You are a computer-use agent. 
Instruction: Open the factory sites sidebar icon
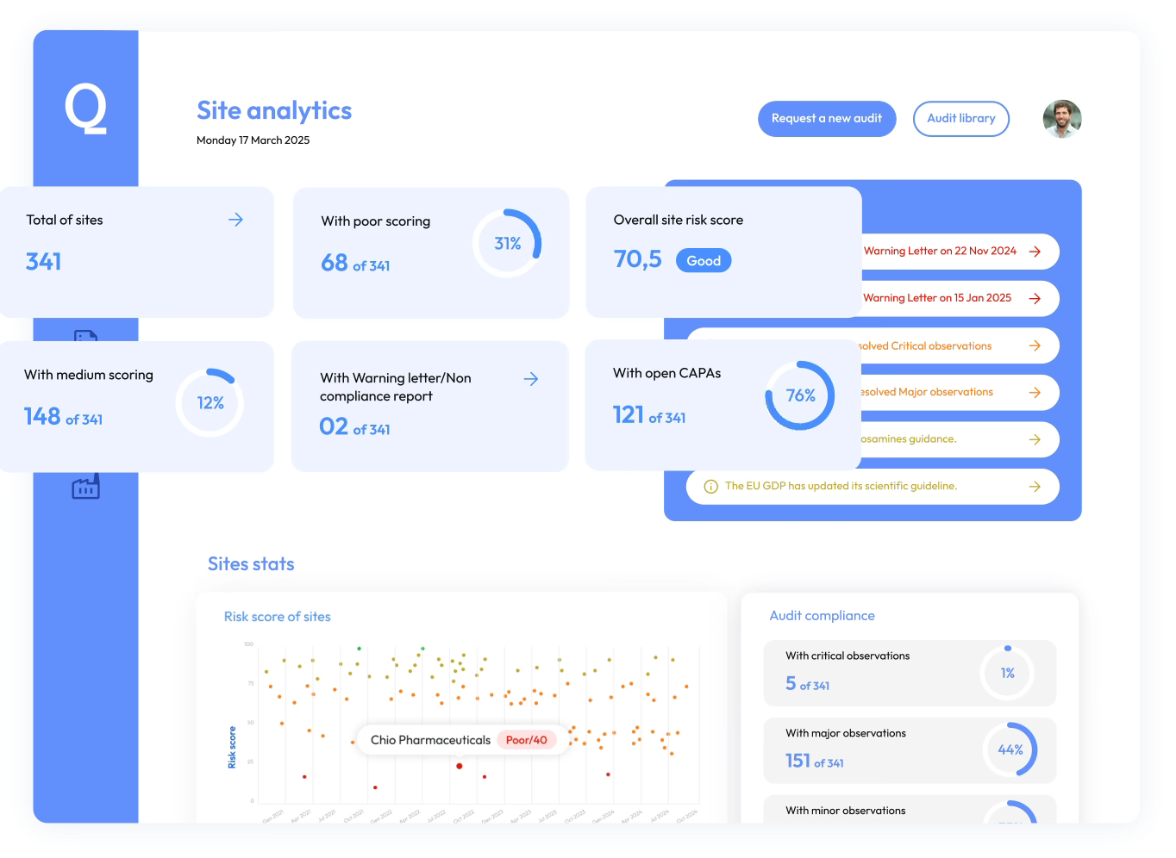point(85,488)
